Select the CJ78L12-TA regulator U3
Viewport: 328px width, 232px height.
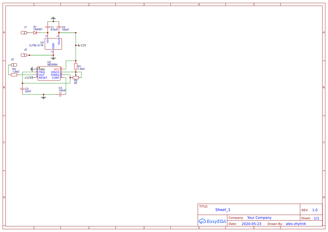53,43
